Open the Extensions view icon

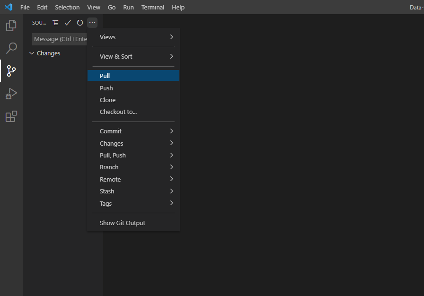coord(11,116)
